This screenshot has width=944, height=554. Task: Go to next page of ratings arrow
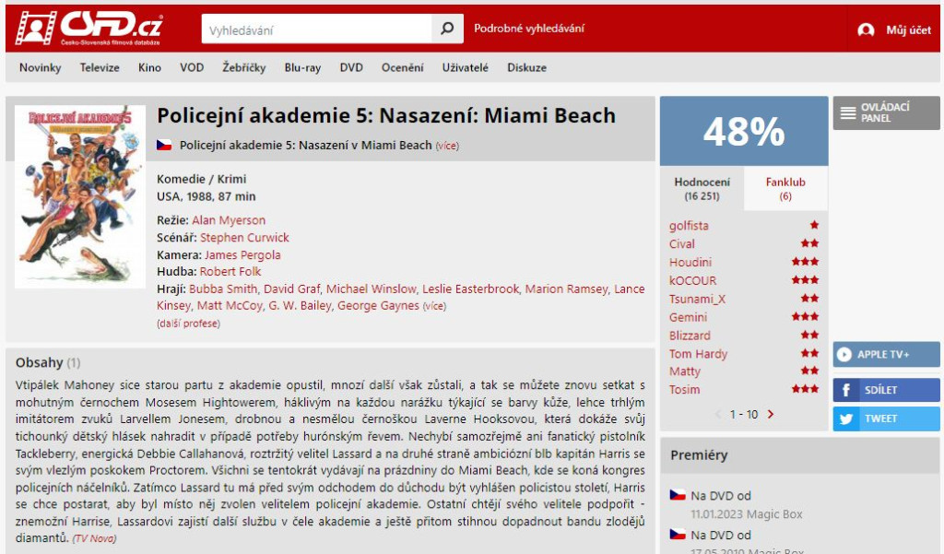click(771, 414)
